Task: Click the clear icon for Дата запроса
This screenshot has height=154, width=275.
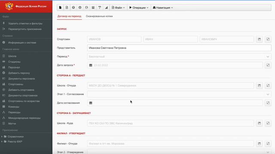Action: coord(268,65)
